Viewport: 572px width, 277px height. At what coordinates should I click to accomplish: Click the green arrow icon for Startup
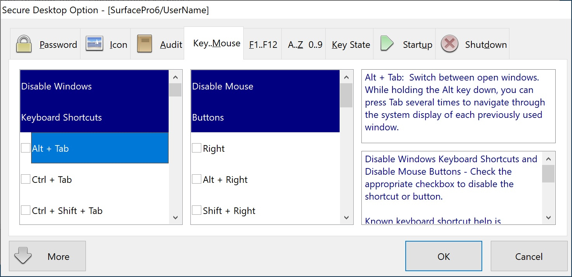387,44
